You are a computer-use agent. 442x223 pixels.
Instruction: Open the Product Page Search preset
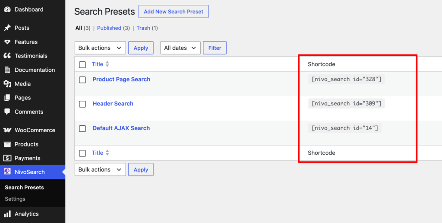click(121, 80)
